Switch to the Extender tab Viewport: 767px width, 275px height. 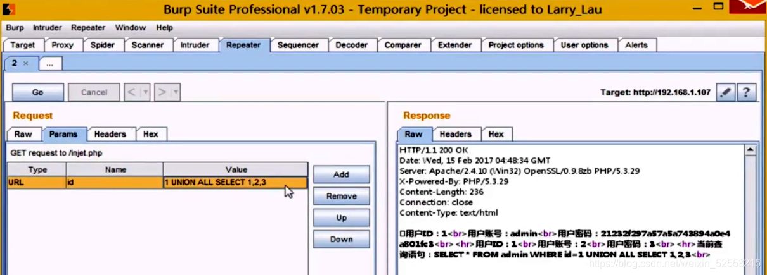pos(455,45)
